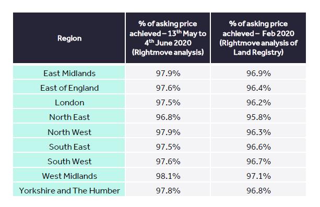The height and width of the screenshot is (207, 320).
Task: Click North West's 96.3% value
Action: coord(258,132)
